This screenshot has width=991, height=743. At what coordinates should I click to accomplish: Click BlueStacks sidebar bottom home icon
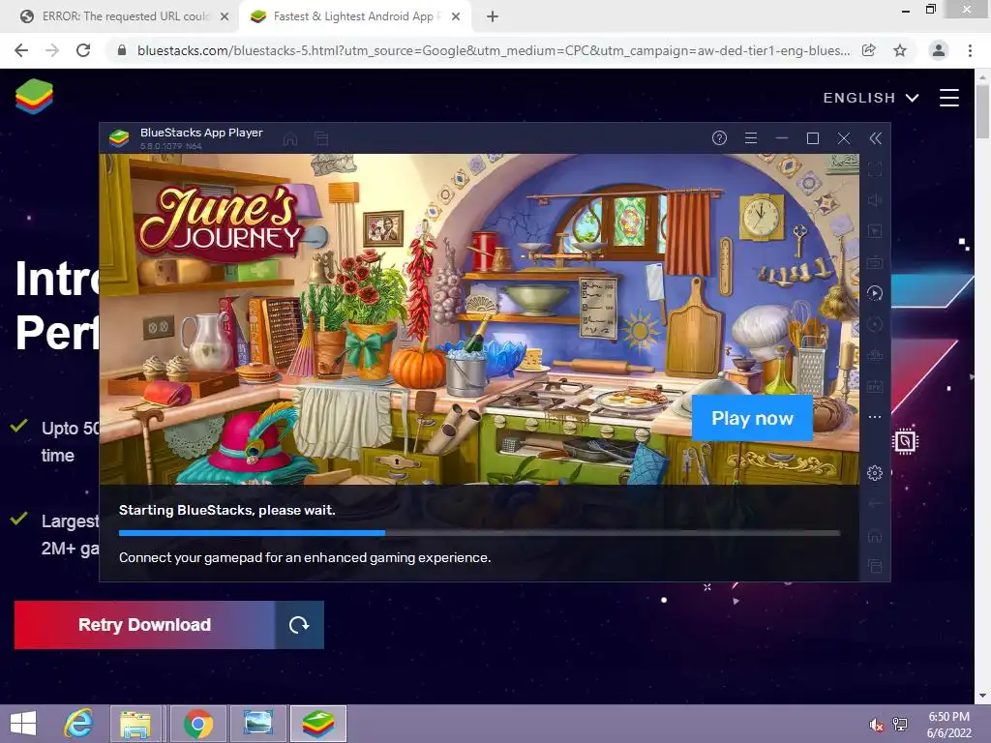pyautogui.click(x=875, y=536)
